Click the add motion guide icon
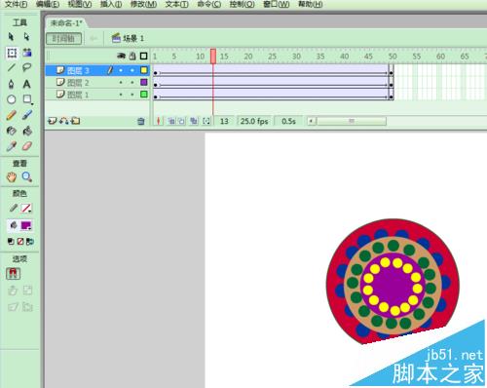Image resolution: width=487 pixels, height=388 pixels. (64, 121)
